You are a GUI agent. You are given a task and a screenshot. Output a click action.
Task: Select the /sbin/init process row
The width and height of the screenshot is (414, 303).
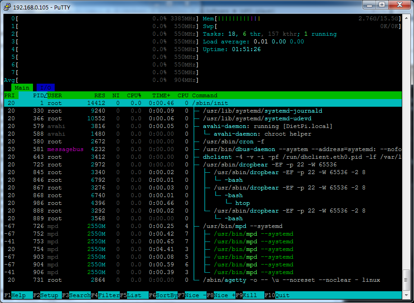point(208,103)
